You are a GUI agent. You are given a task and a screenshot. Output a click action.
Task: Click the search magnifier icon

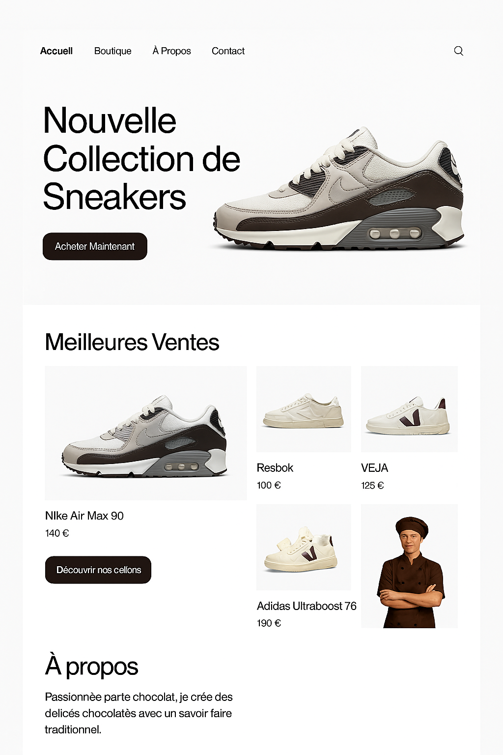pyautogui.click(x=458, y=51)
